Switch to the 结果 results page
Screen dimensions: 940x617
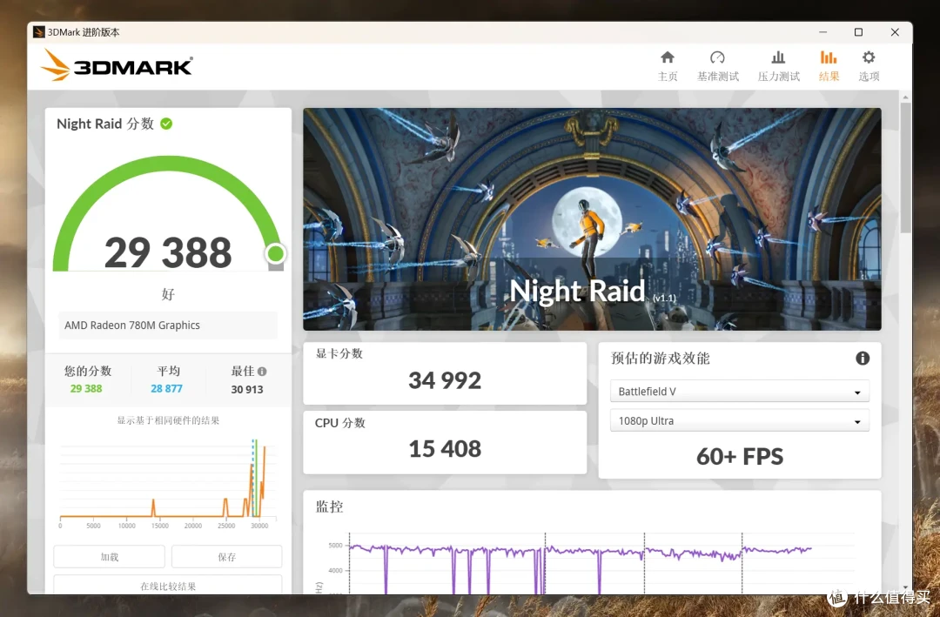click(829, 66)
